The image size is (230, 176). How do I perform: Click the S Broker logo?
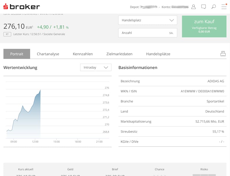[x=22, y=6]
